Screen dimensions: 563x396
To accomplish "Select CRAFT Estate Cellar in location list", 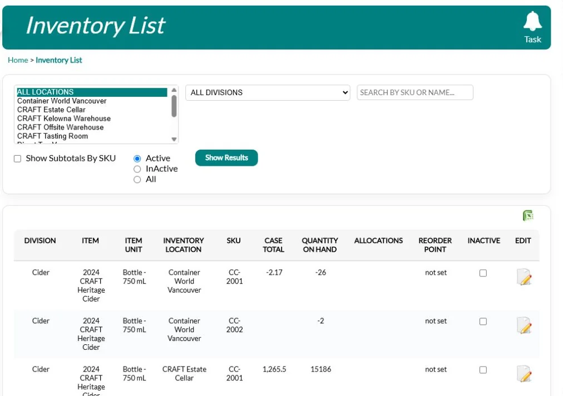I will coord(92,110).
